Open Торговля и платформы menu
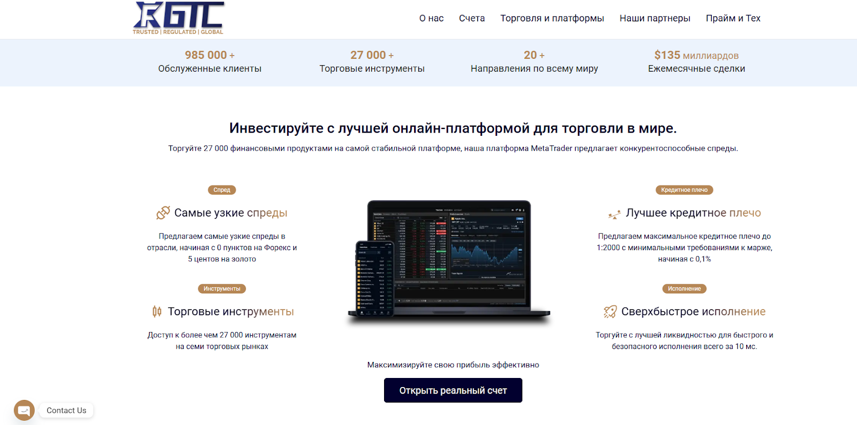The width and height of the screenshot is (857, 425). click(x=552, y=18)
